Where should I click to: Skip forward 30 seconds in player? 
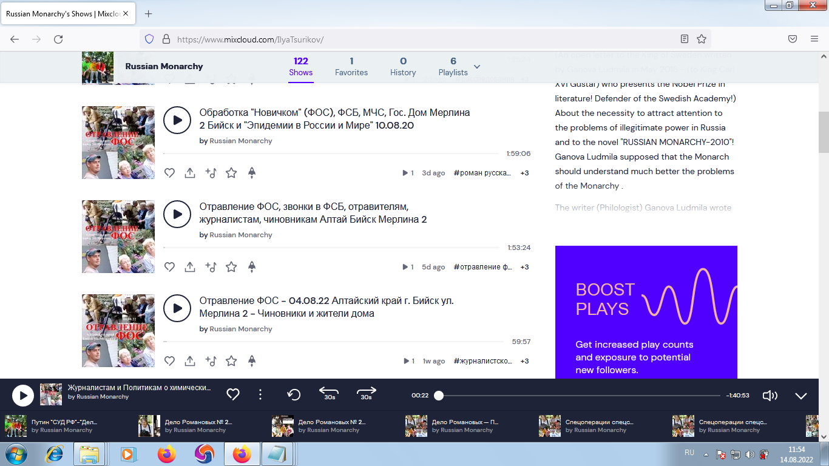pos(366,393)
